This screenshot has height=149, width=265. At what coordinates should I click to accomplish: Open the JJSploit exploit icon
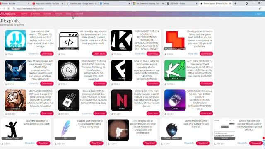click(16, 41)
